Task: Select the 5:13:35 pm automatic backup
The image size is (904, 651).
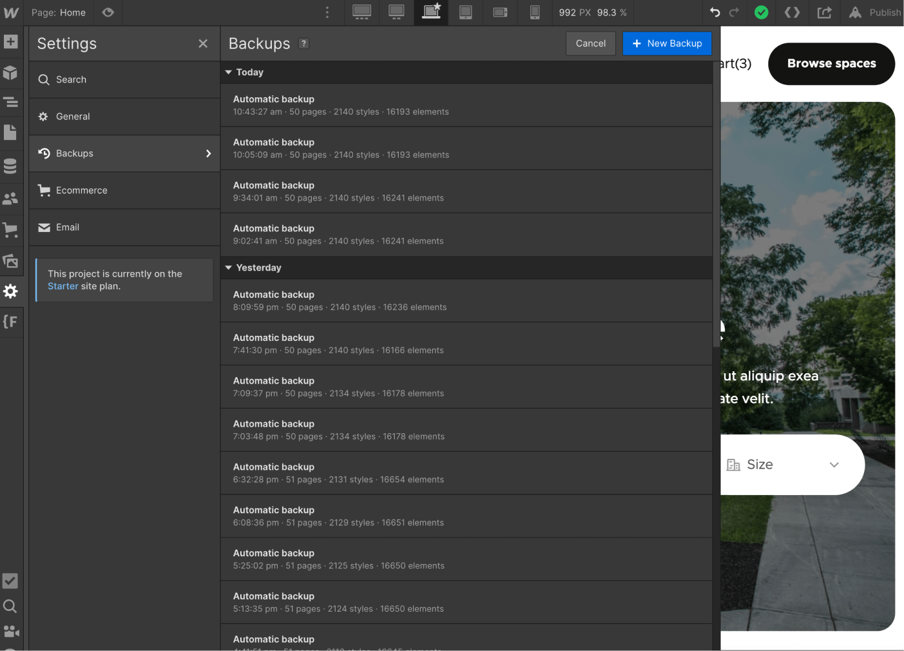Action: [466, 603]
